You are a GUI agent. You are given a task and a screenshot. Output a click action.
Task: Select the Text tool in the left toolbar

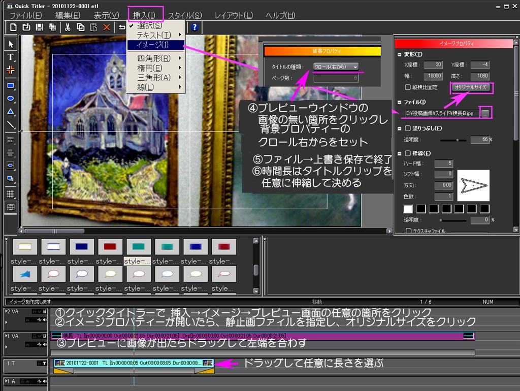(x=10, y=57)
